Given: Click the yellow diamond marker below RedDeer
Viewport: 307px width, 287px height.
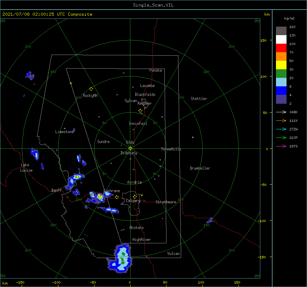Looking at the screenshot, I should coord(140,111).
